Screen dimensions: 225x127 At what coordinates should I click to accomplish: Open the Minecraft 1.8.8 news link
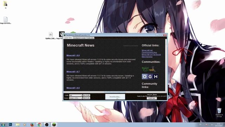73,55
